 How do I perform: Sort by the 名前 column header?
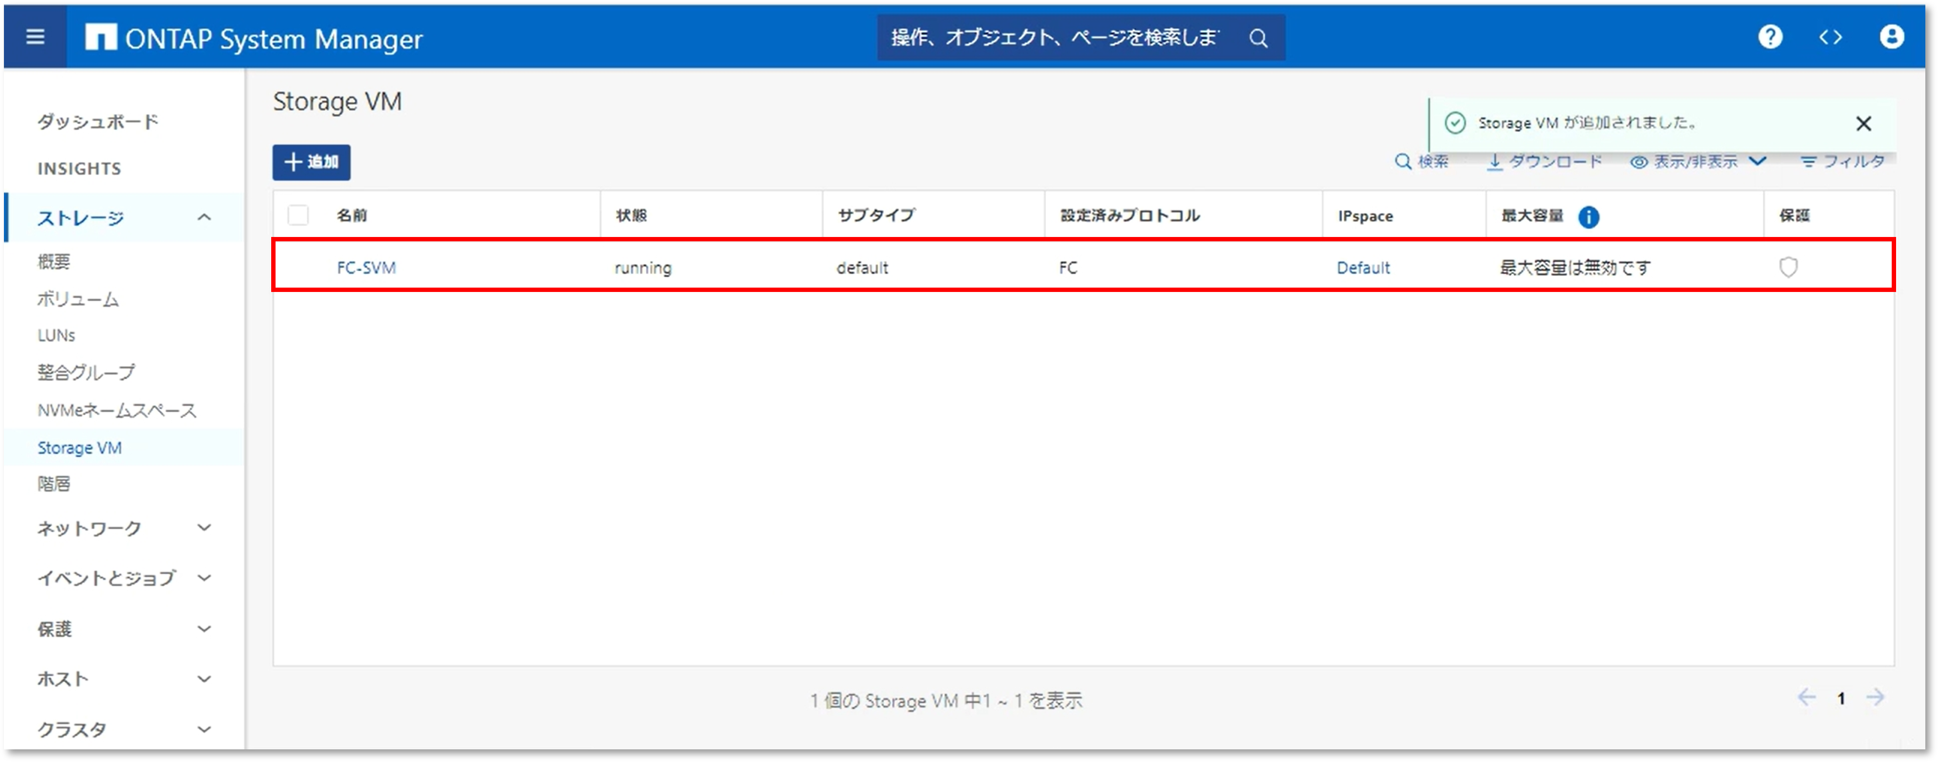pos(352,215)
